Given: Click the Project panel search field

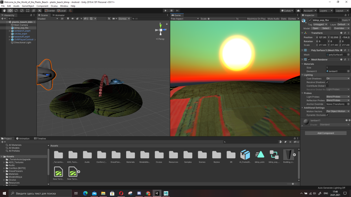Looking at the screenshot, I should [x=251, y=142].
